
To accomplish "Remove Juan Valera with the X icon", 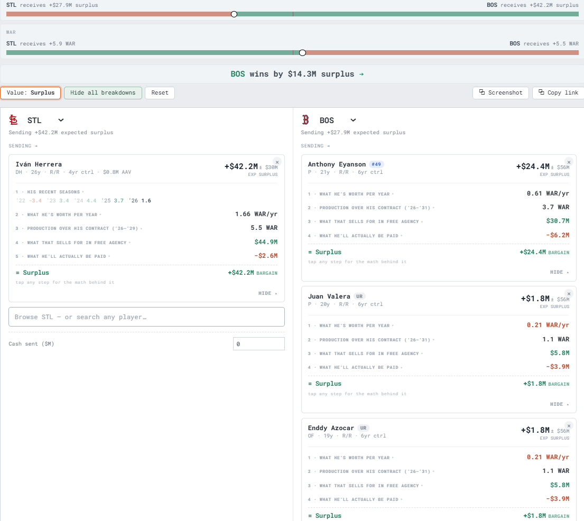I will click(569, 294).
